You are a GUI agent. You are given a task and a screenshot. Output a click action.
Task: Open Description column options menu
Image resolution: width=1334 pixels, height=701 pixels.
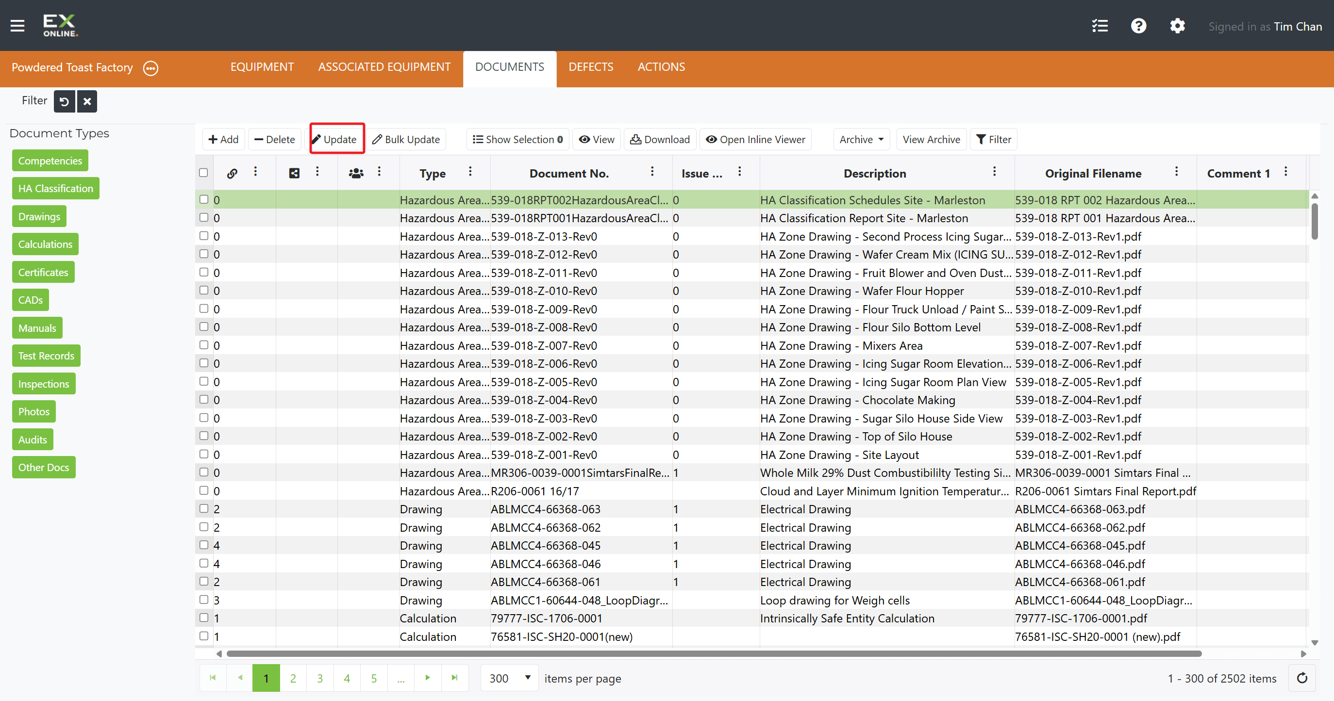point(994,172)
